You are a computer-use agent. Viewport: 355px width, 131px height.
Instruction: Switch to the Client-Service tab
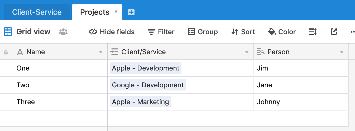click(x=37, y=12)
